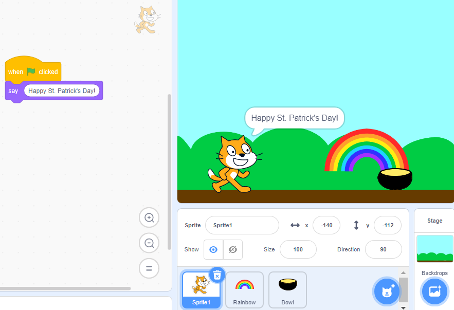
Task: Click the speech bubble on stage
Action: click(295, 118)
